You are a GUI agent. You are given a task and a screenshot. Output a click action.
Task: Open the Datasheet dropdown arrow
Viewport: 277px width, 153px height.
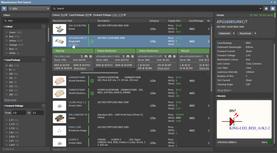coord(234,33)
